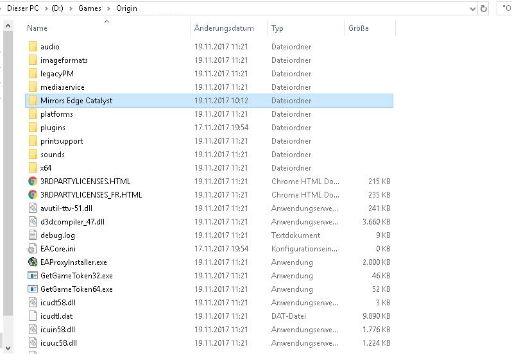The height and width of the screenshot is (356, 512).
Task: Click the sounds folder icon
Action: coord(33,155)
